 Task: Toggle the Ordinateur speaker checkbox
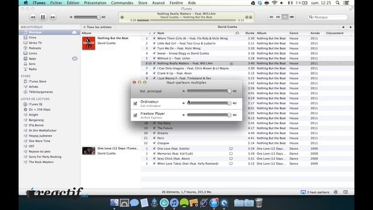pyautogui.click(x=135, y=103)
